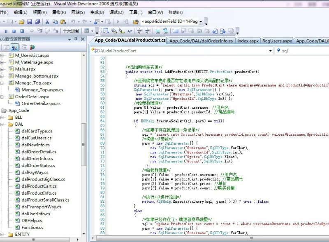This screenshot has height=242, width=329.
Task: Click the Undo arrow icon
Action: point(73,22)
